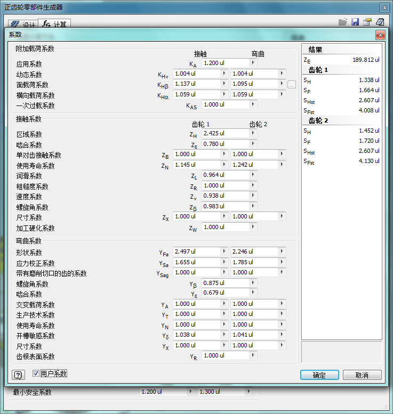Expand the arrow beside gear 1 form factor YFa
Screen dimensions: 393x414
[x=224, y=251]
